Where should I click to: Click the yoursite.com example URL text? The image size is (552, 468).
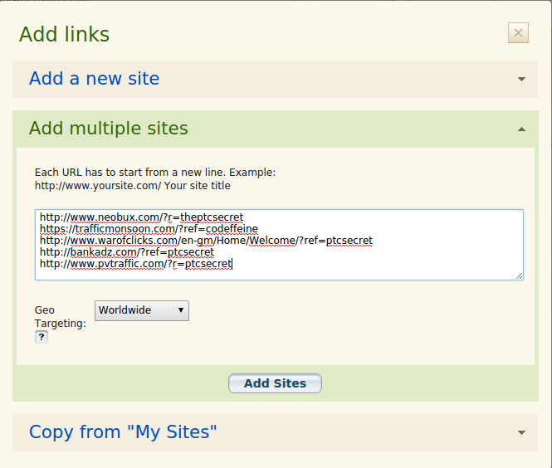click(98, 185)
